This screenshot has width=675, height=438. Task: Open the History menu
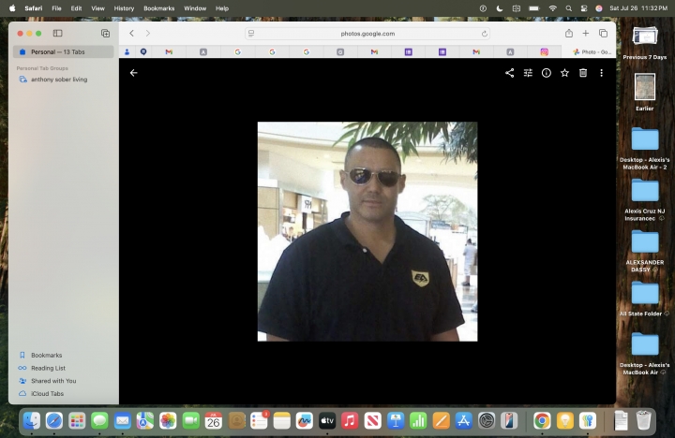pyautogui.click(x=124, y=7)
